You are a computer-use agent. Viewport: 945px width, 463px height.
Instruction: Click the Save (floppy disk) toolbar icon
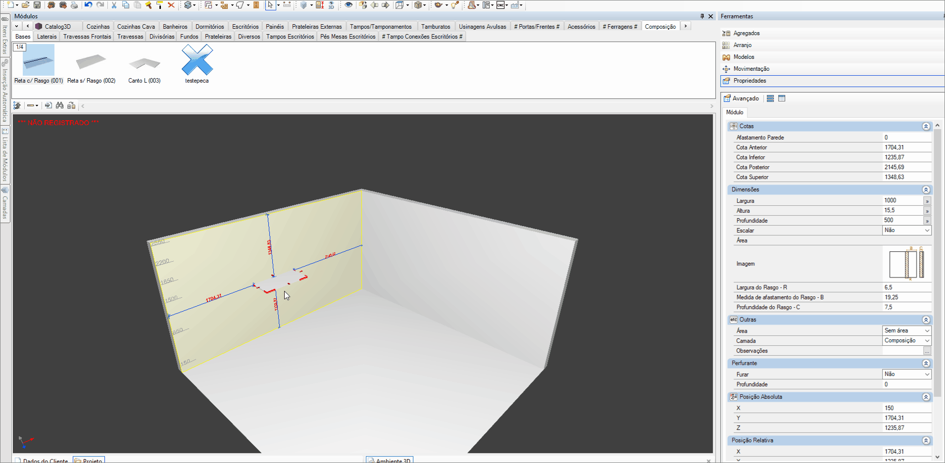(37, 5)
